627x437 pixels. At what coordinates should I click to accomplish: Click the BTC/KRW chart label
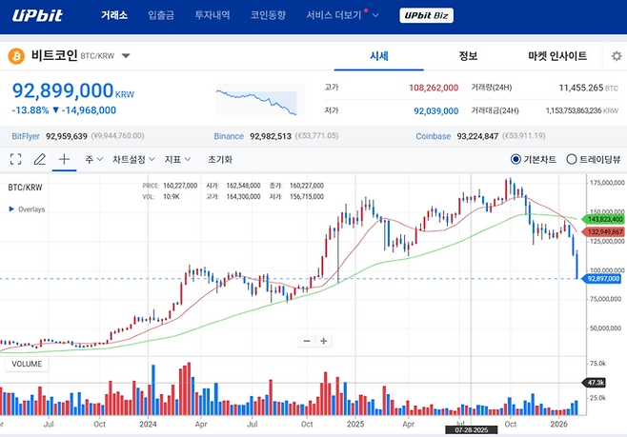coord(25,188)
